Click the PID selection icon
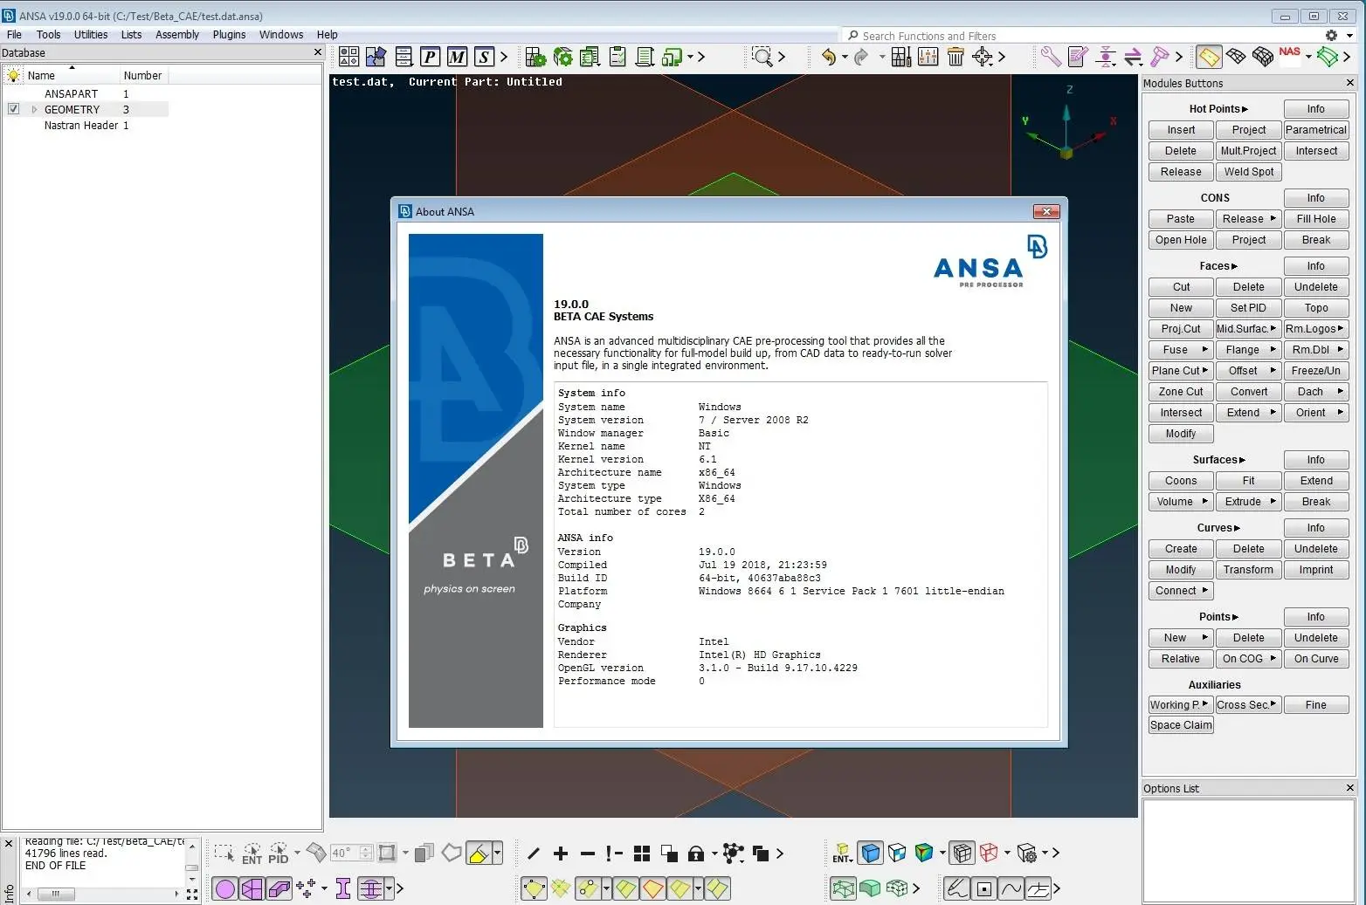 (x=279, y=854)
